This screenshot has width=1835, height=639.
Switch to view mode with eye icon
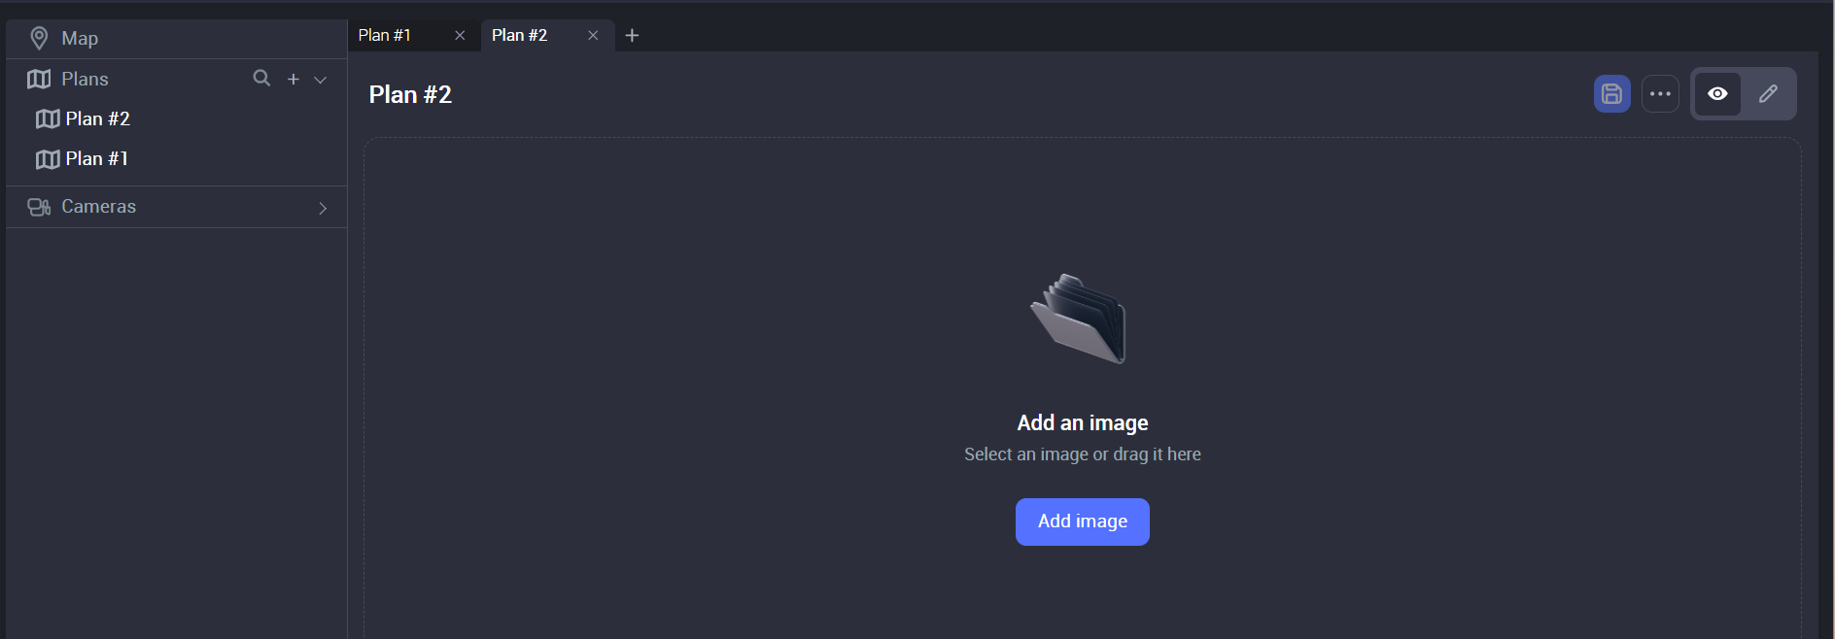[1717, 94]
